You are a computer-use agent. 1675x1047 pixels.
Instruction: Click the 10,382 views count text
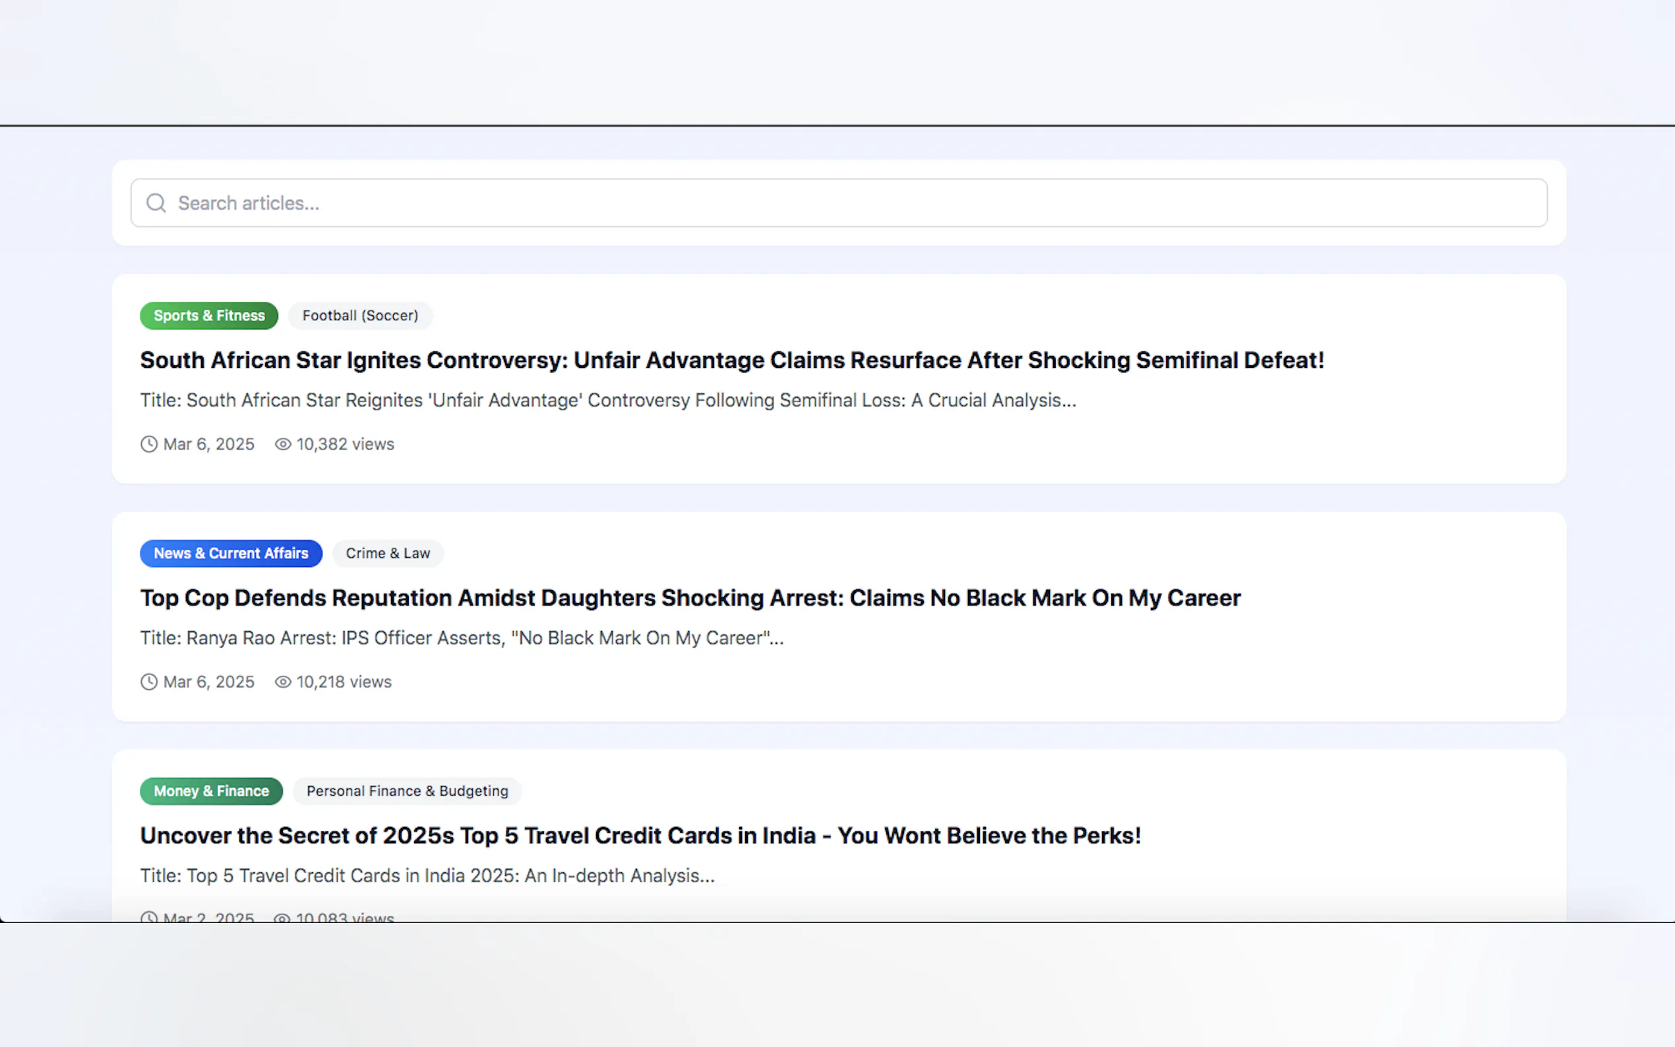tap(345, 444)
